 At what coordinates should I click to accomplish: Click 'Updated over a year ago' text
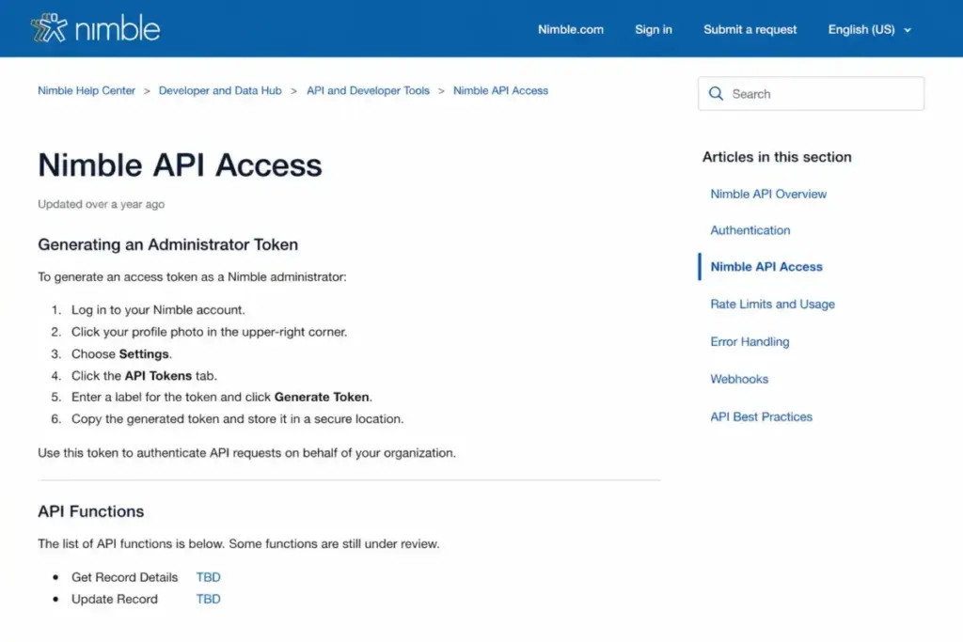pos(102,204)
